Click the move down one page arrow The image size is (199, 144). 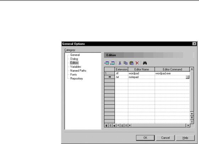pos(122,125)
